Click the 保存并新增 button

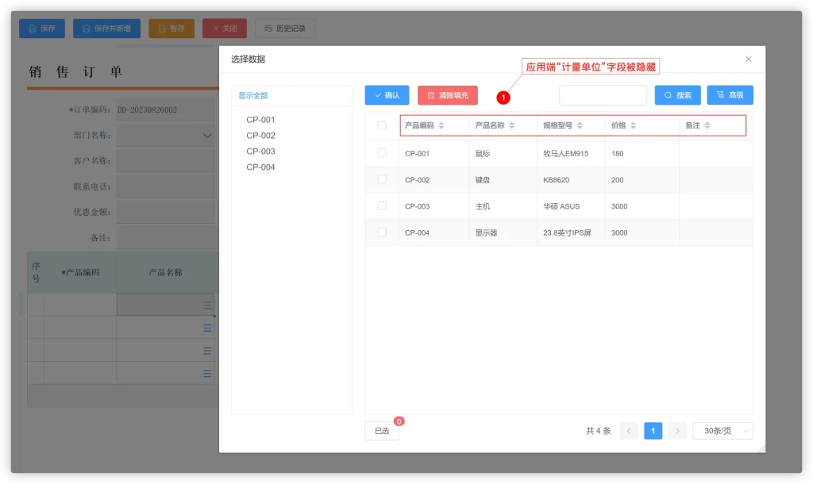[x=107, y=29]
